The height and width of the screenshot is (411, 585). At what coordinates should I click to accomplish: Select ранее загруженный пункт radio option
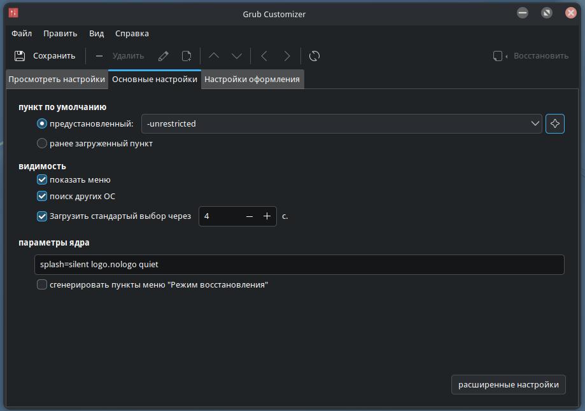[42, 143]
